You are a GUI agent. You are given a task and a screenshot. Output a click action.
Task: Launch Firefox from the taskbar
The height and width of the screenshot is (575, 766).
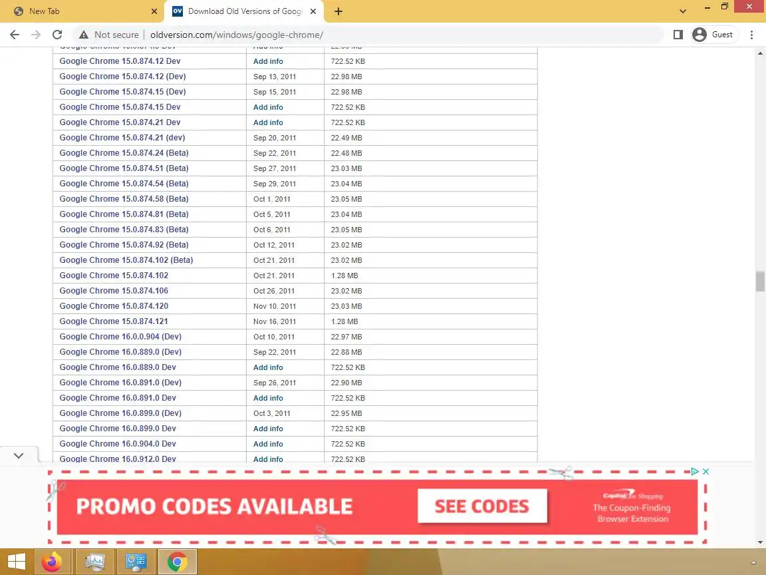click(x=52, y=562)
